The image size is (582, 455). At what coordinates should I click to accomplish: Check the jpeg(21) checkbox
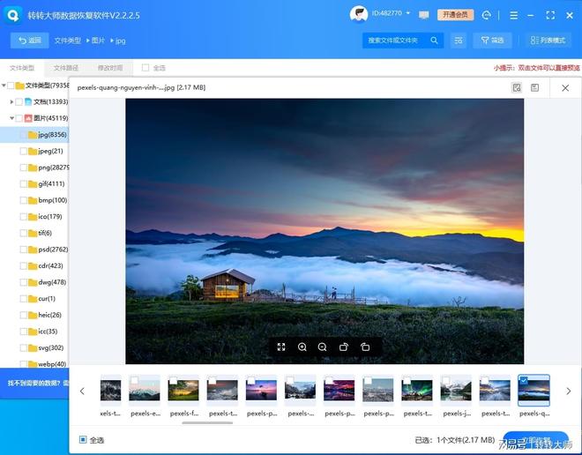point(23,151)
